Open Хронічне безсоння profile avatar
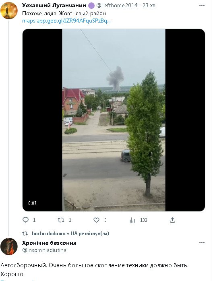213x281 pixels. pyautogui.click(x=9, y=246)
